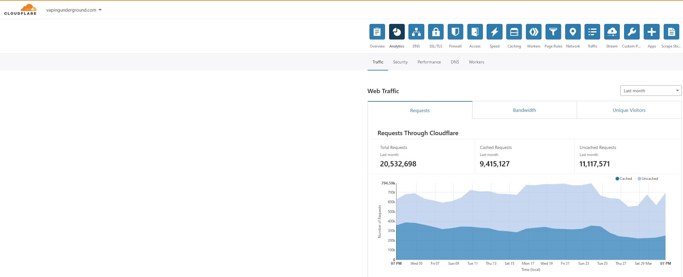Image resolution: width=683 pixels, height=277 pixels.
Task: Switch to the Security analytics tab
Action: (x=400, y=62)
